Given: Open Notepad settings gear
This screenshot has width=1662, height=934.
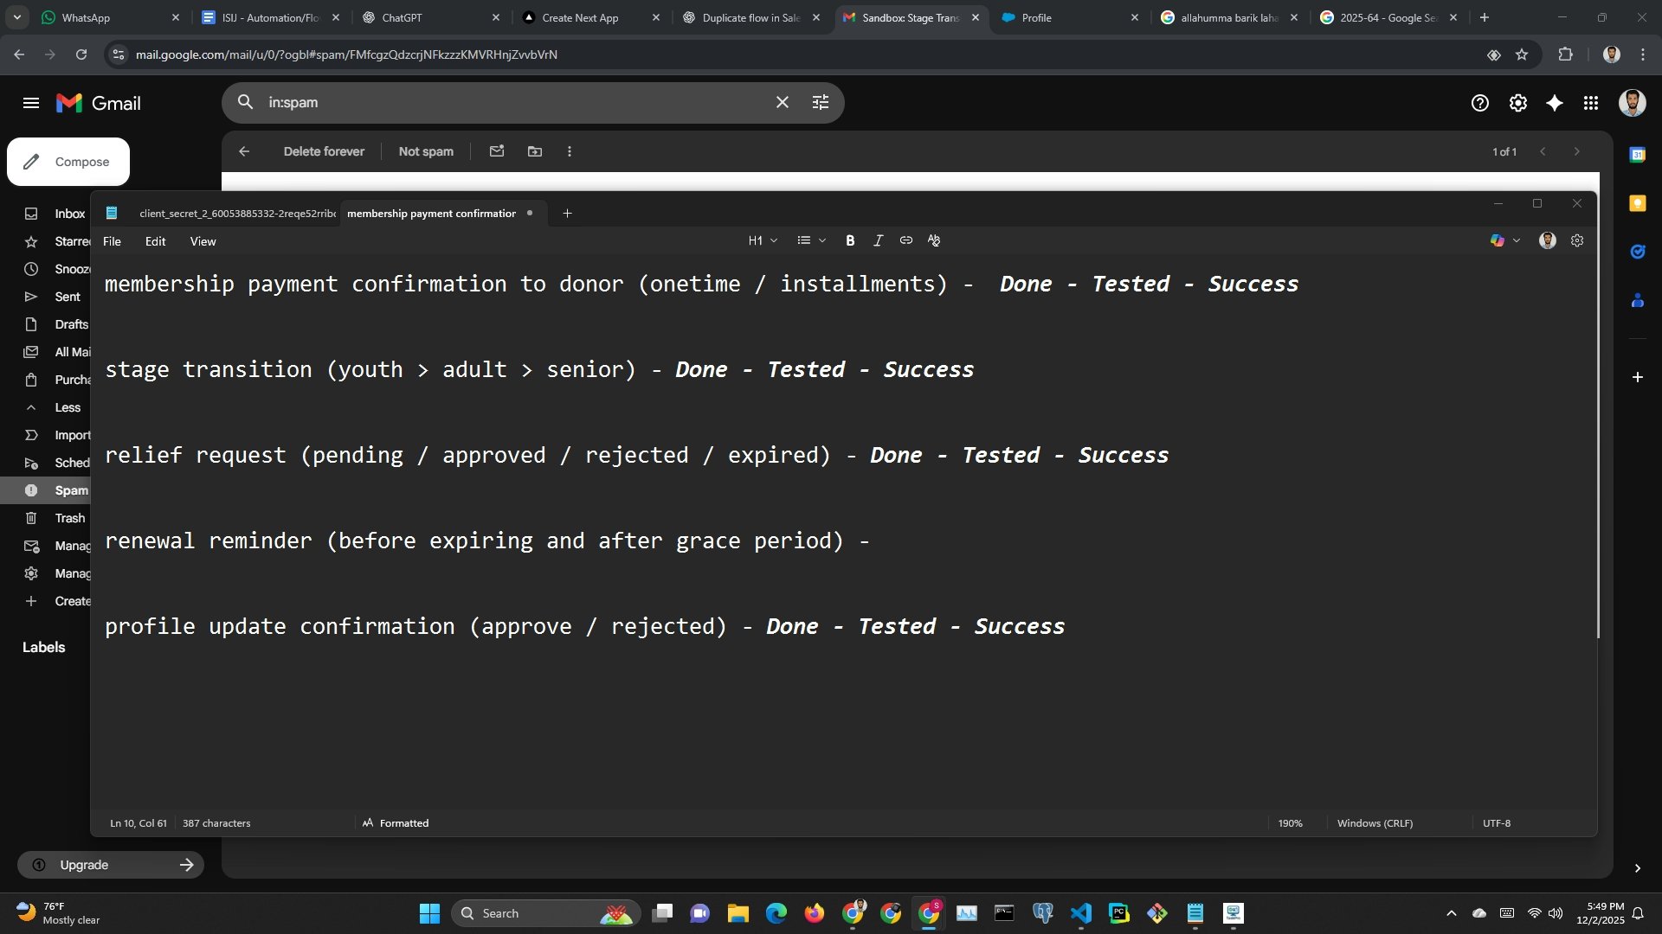Looking at the screenshot, I should coord(1577,240).
